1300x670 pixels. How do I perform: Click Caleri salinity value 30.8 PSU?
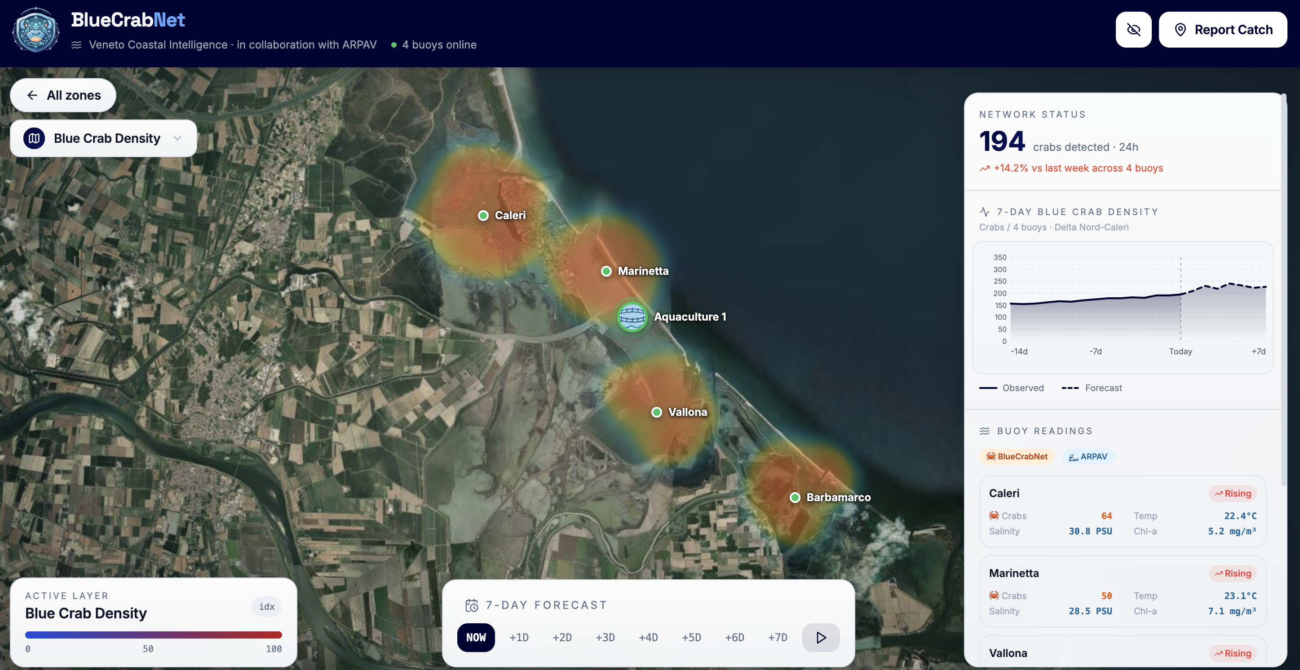[1090, 531]
